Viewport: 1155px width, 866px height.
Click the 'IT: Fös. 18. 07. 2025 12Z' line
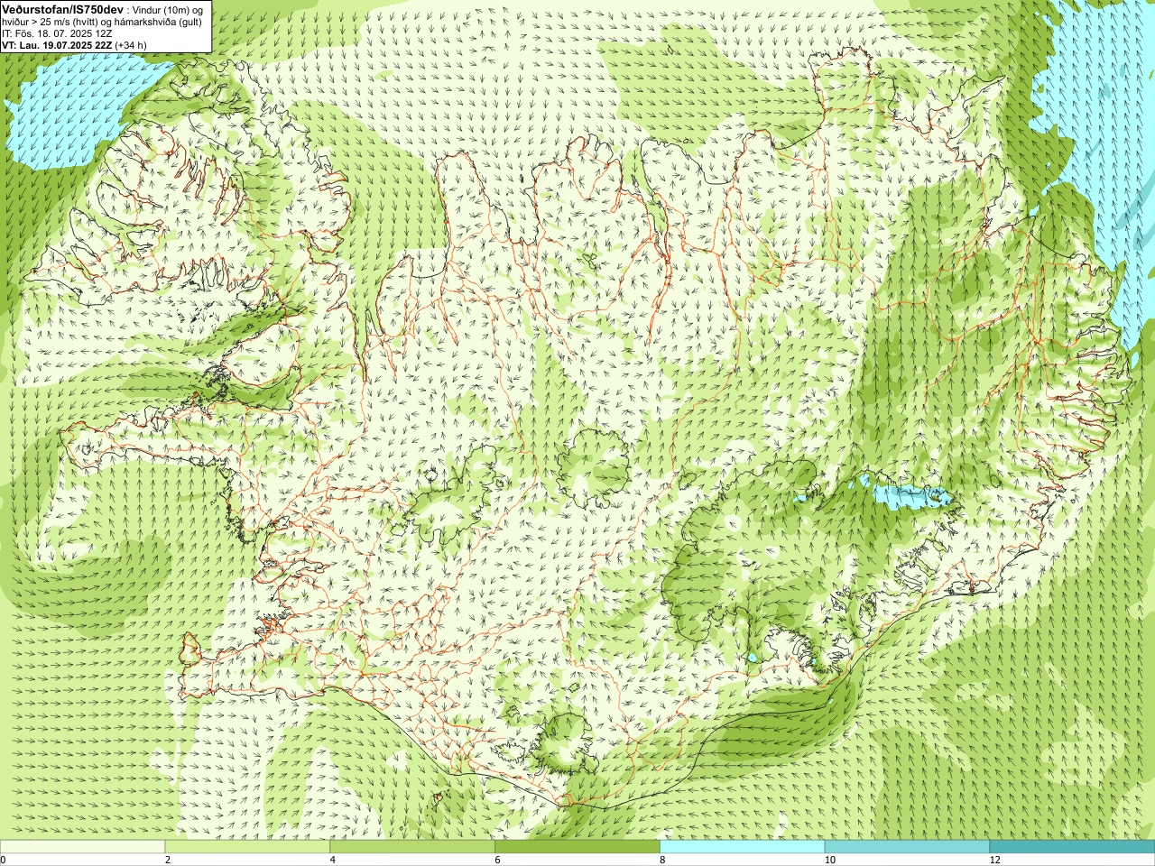57,34
